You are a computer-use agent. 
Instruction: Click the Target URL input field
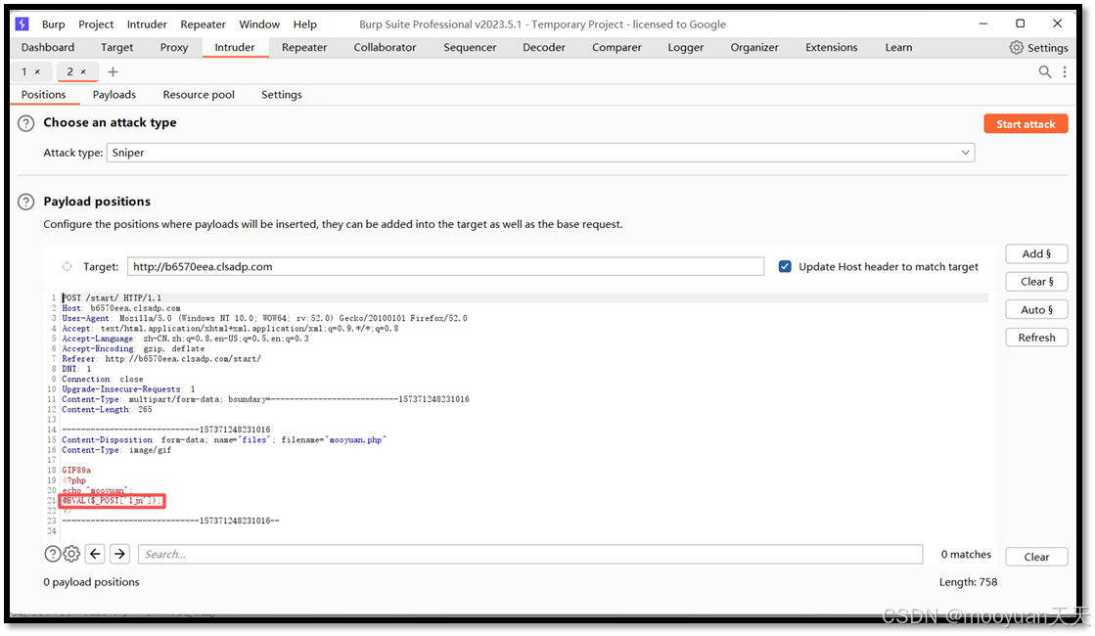[445, 267]
